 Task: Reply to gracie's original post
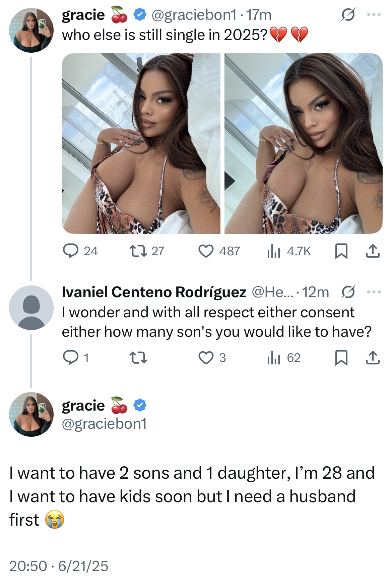coord(71,251)
